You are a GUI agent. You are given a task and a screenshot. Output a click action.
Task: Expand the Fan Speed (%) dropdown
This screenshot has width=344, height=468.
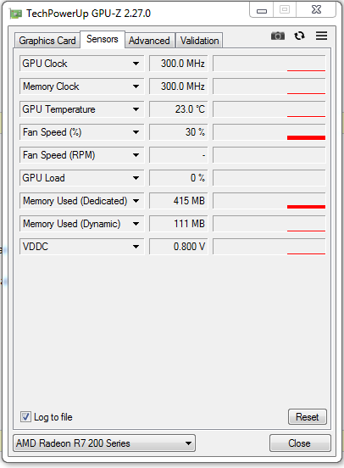click(x=136, y=132)
